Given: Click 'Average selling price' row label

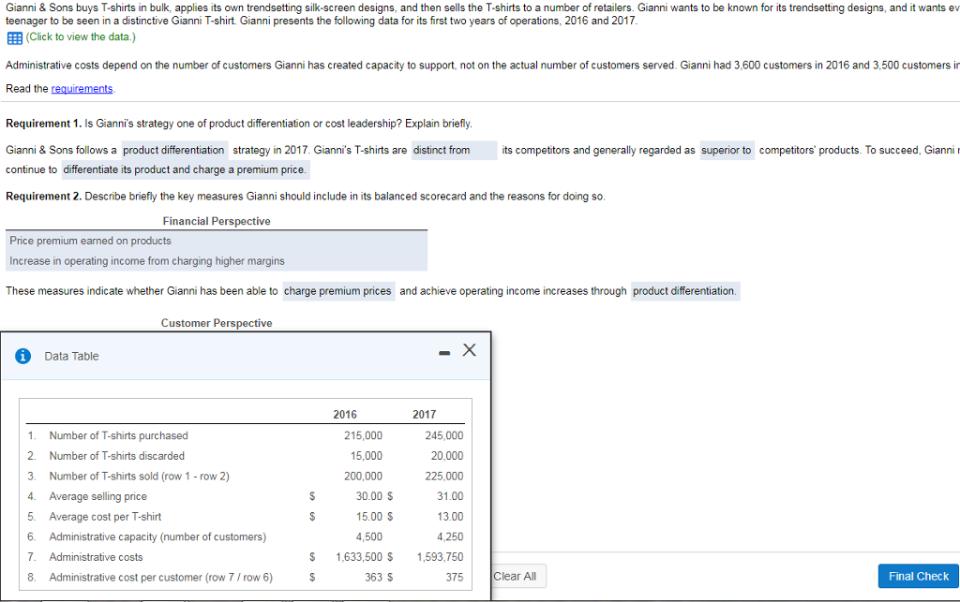Looking at the screenshot, I should coord(97,496).
